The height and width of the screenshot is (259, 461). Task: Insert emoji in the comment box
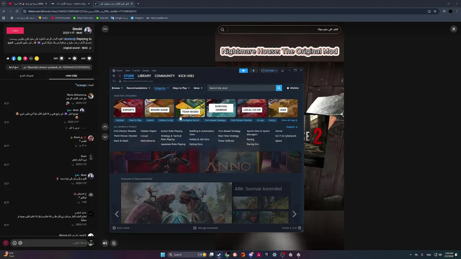14,243
